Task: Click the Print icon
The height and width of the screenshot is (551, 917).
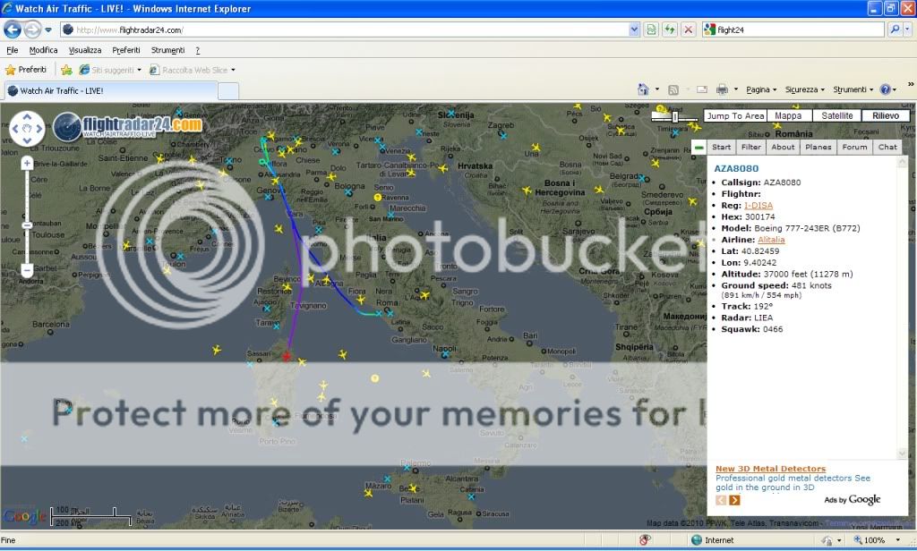Action: pos(723,89)
